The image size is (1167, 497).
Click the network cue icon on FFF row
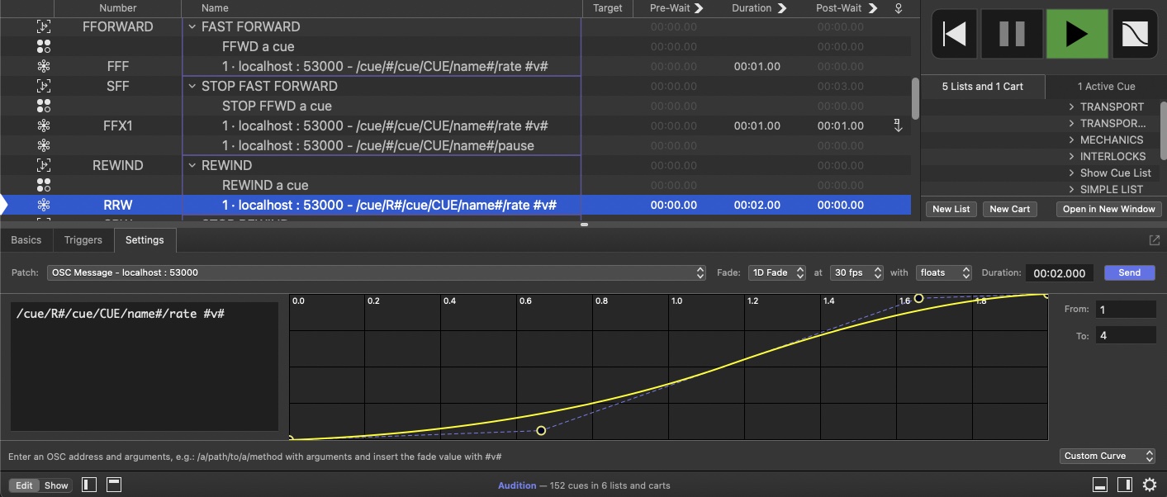tap(44, 66)
